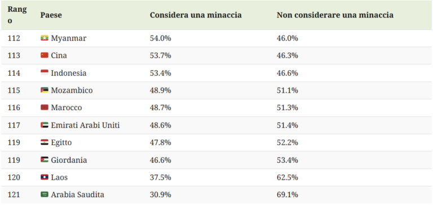Sort by the Paese column header
The height and width of the screenshot is (209, 433).
[51, 15]
